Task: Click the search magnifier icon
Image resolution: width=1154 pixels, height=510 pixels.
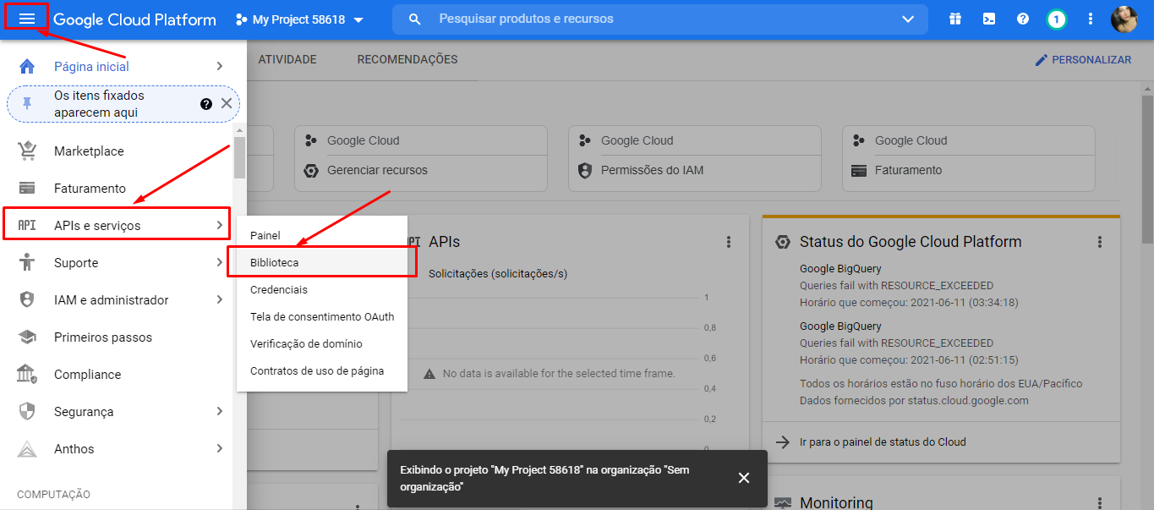Action: tap(415, 19)
